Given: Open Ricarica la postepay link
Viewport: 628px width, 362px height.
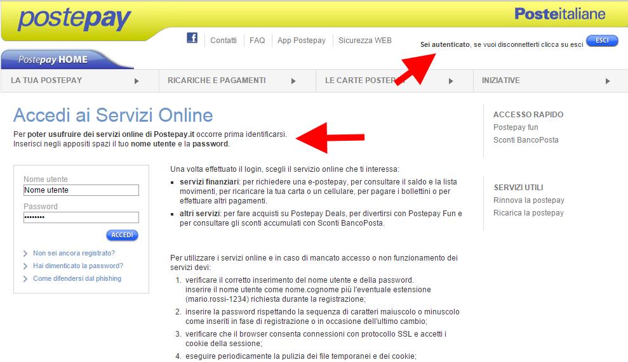Looking at the screenshot, I should pos(528,213).
